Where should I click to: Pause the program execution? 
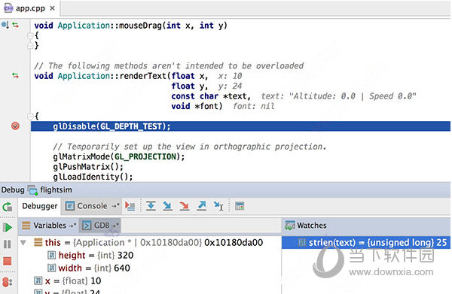[x=8, y=244]
